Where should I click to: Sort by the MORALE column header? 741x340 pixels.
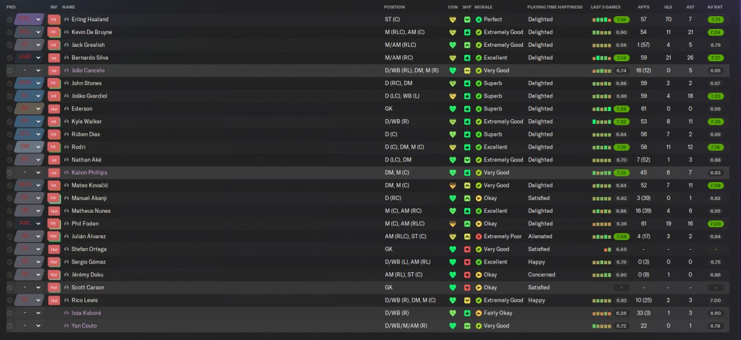coord(483,7)
